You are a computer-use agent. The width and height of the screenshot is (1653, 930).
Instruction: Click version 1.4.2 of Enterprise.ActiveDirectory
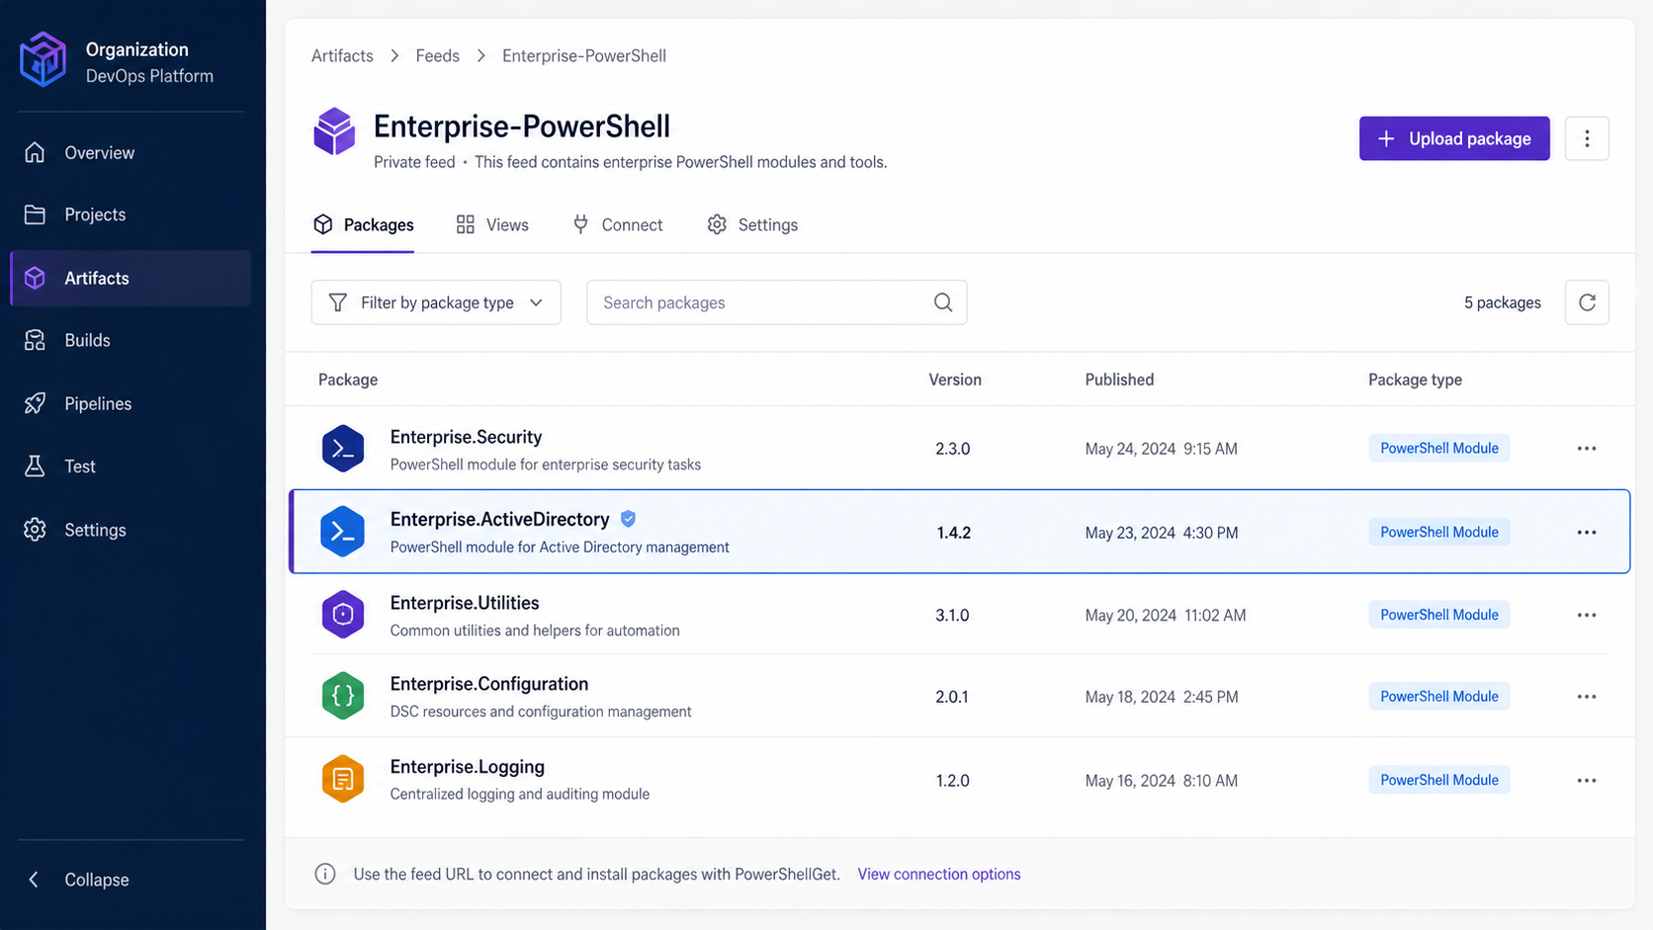[954, 533]
